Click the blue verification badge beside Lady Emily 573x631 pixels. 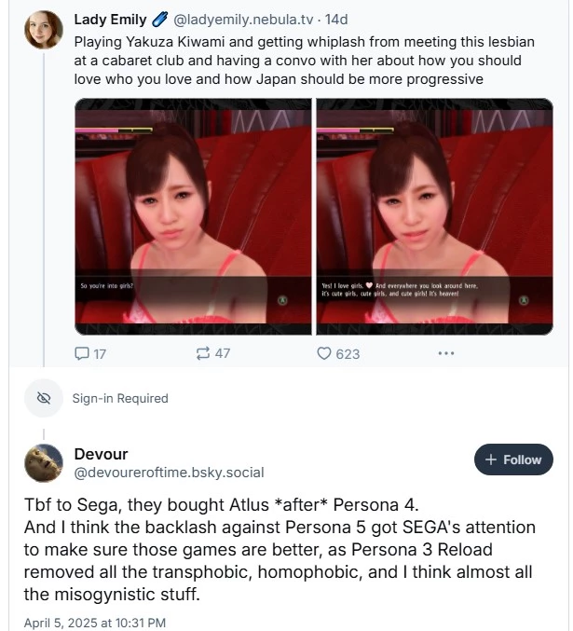pyautogui.click(x=159, y=20)
